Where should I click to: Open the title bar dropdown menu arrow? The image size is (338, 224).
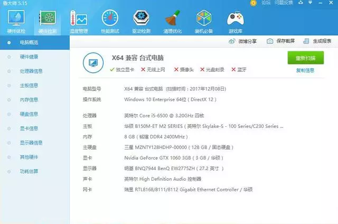click(x=310, y=3)
